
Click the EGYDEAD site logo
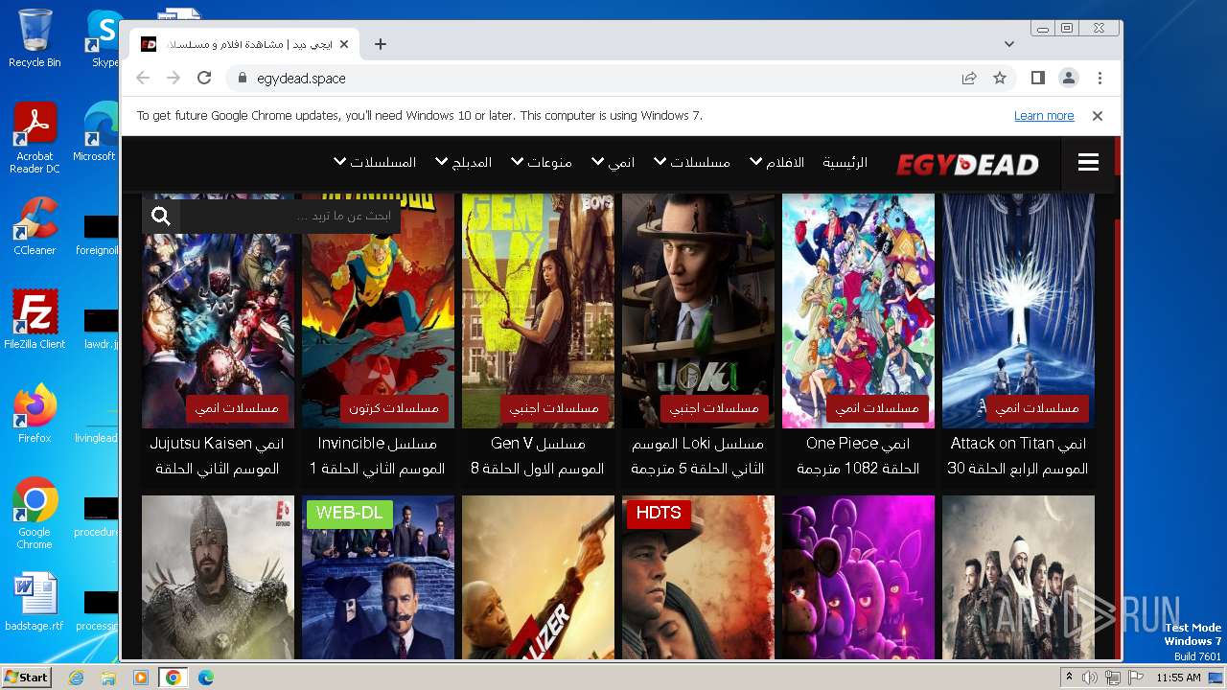(x=967, y=164)
